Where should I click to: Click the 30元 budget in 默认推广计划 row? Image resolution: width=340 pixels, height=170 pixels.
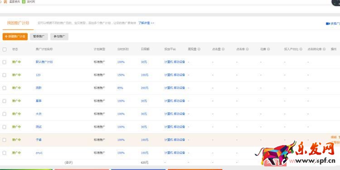point(144,62)
